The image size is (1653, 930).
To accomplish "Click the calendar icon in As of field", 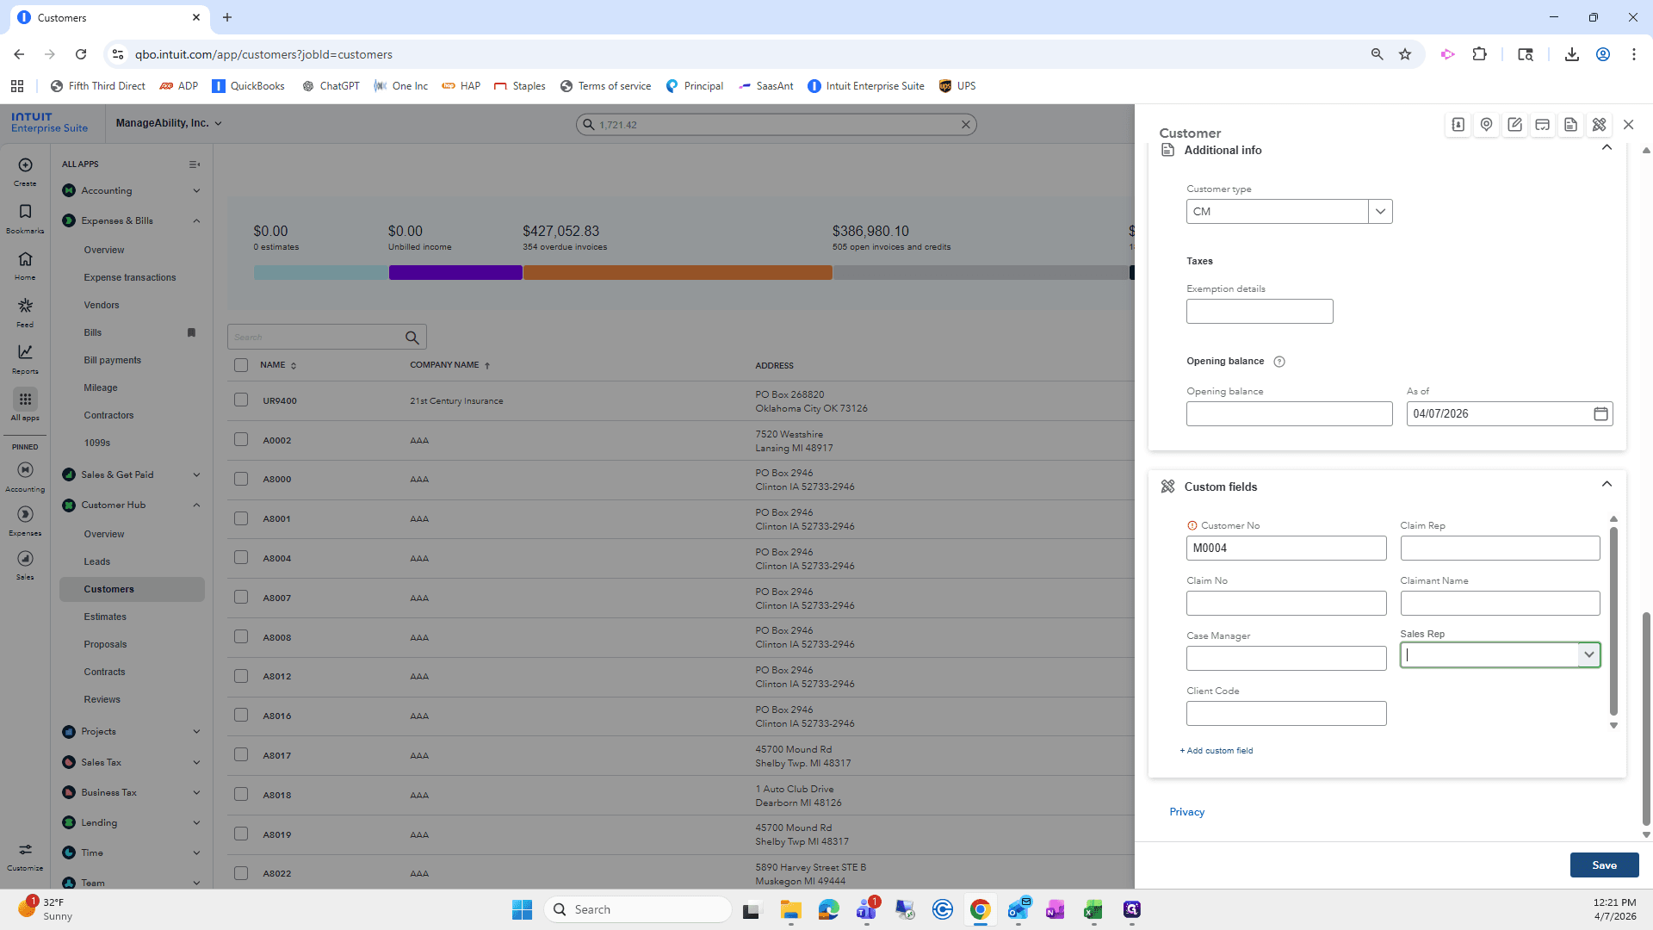I will pyautogui.click(x=1600, y=414).
